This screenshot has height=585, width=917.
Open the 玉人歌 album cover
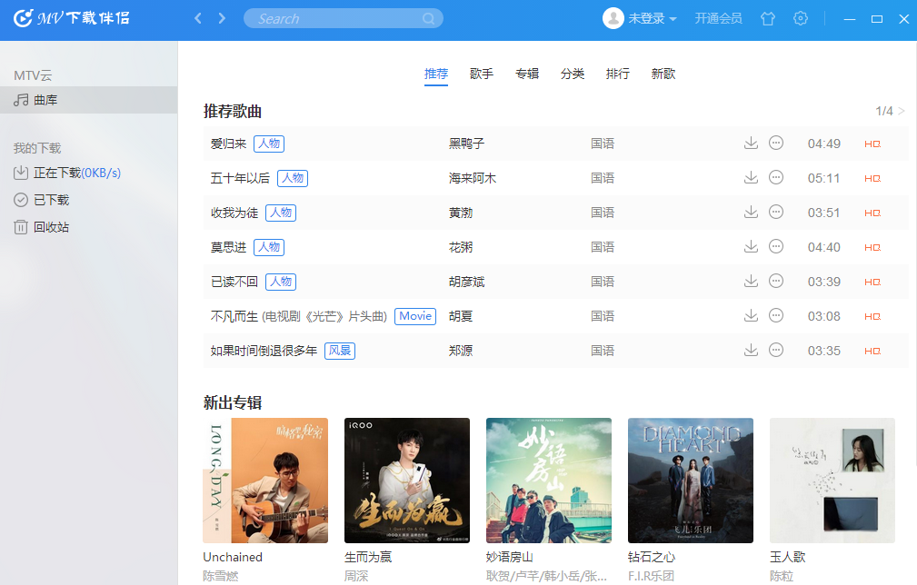pos(832,481)
